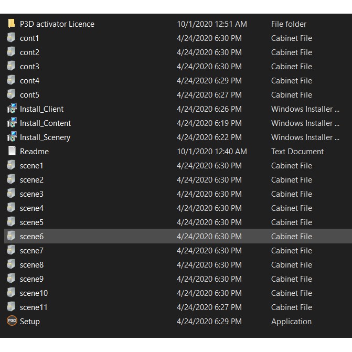Click the scene7 file name
Screen dimensions: 352x352
click(31, 251)
